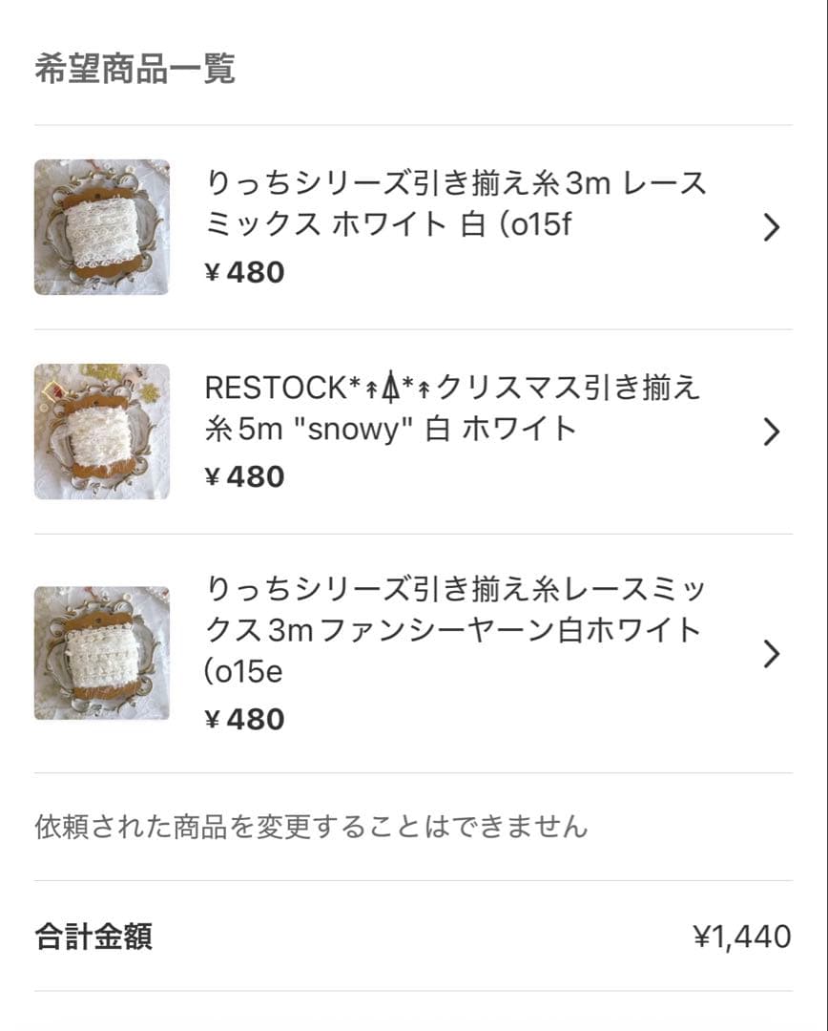Viewport: 828px width, 1031px height.
Task: Expand the RESTOCK Christmas yarn item arrow
Action: pyautogui.click(x=772, y=431)
